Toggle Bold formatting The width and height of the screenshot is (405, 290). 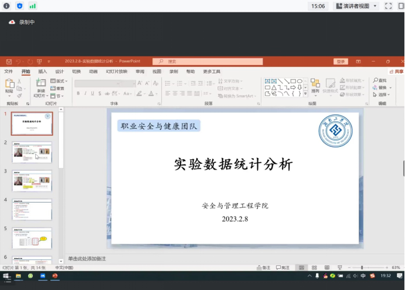point(77,93)
